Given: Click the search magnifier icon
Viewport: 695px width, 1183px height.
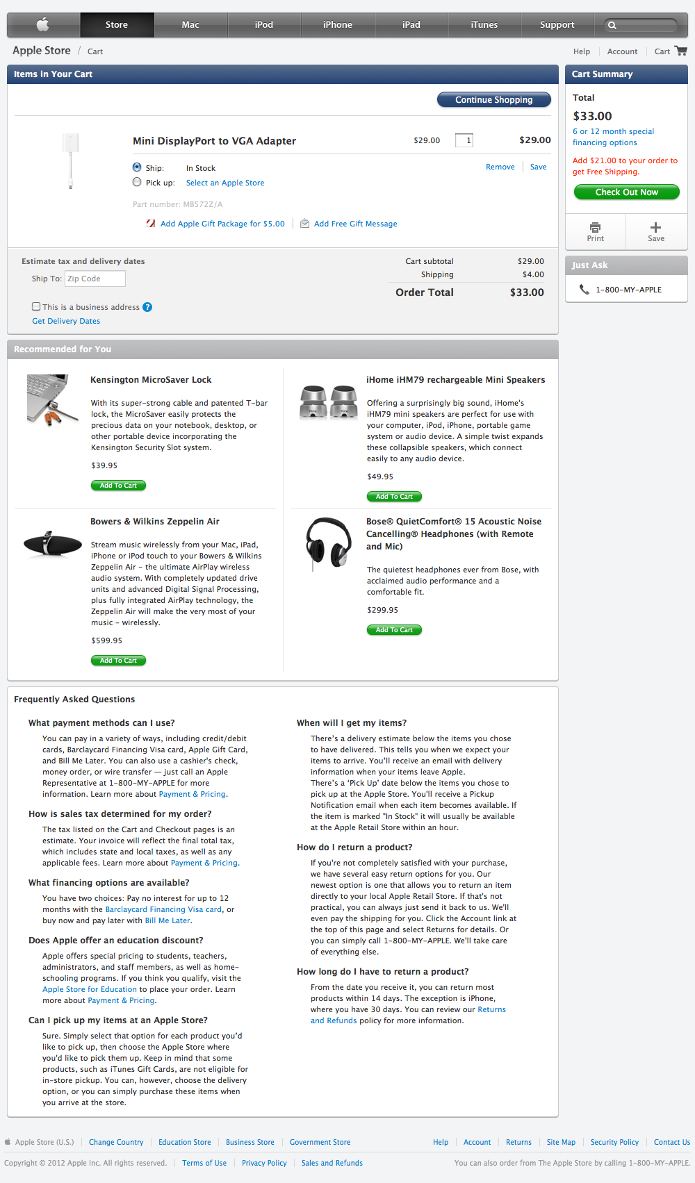Looking at the screenshot, I should [612, 26].
